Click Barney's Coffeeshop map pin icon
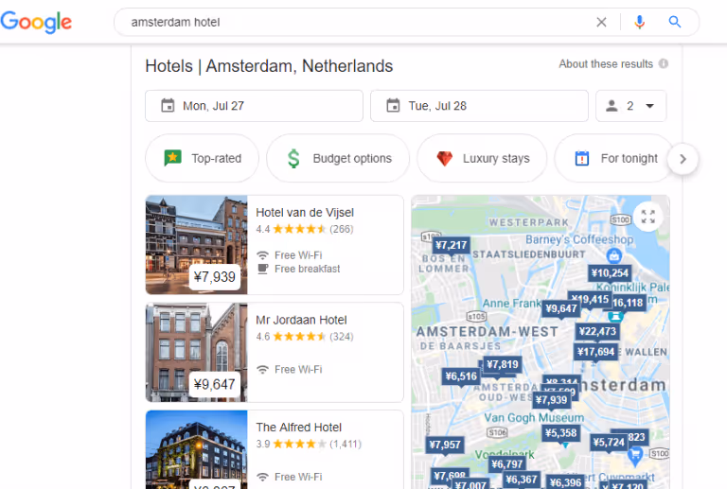 [613, 255]
